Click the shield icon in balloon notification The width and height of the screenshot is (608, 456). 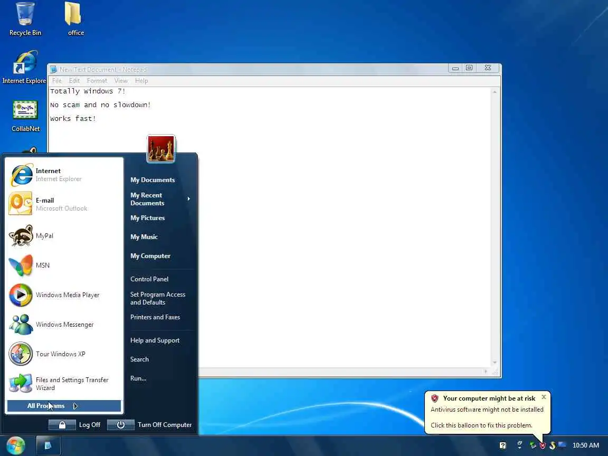pos(435,398)
